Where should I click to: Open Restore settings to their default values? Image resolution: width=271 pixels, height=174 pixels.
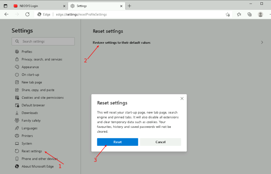[122, 43]
